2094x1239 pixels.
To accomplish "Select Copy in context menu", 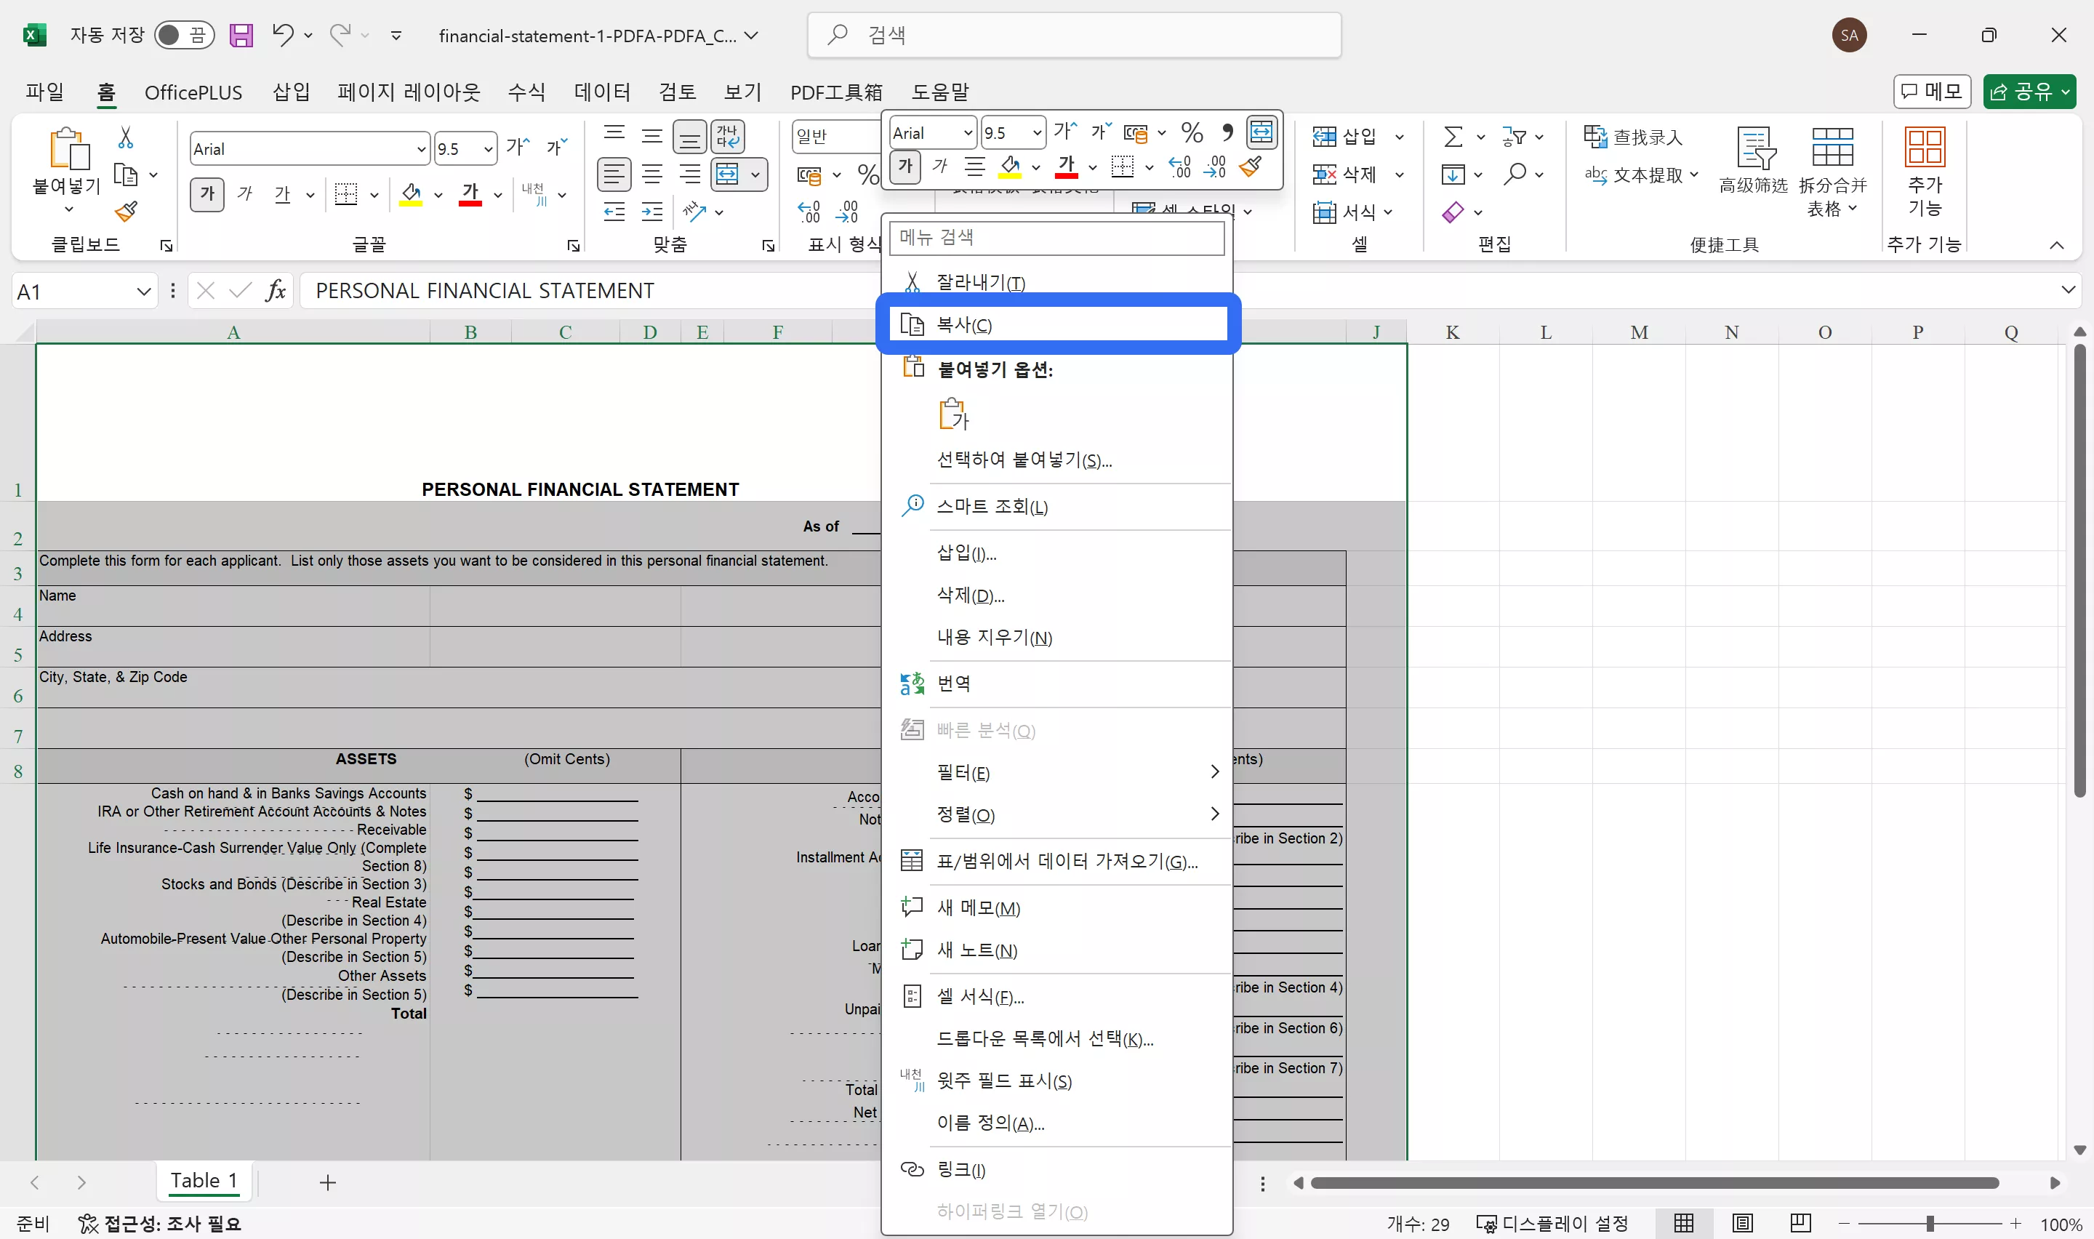I will pyautogui.click(x=1057, y=324).
